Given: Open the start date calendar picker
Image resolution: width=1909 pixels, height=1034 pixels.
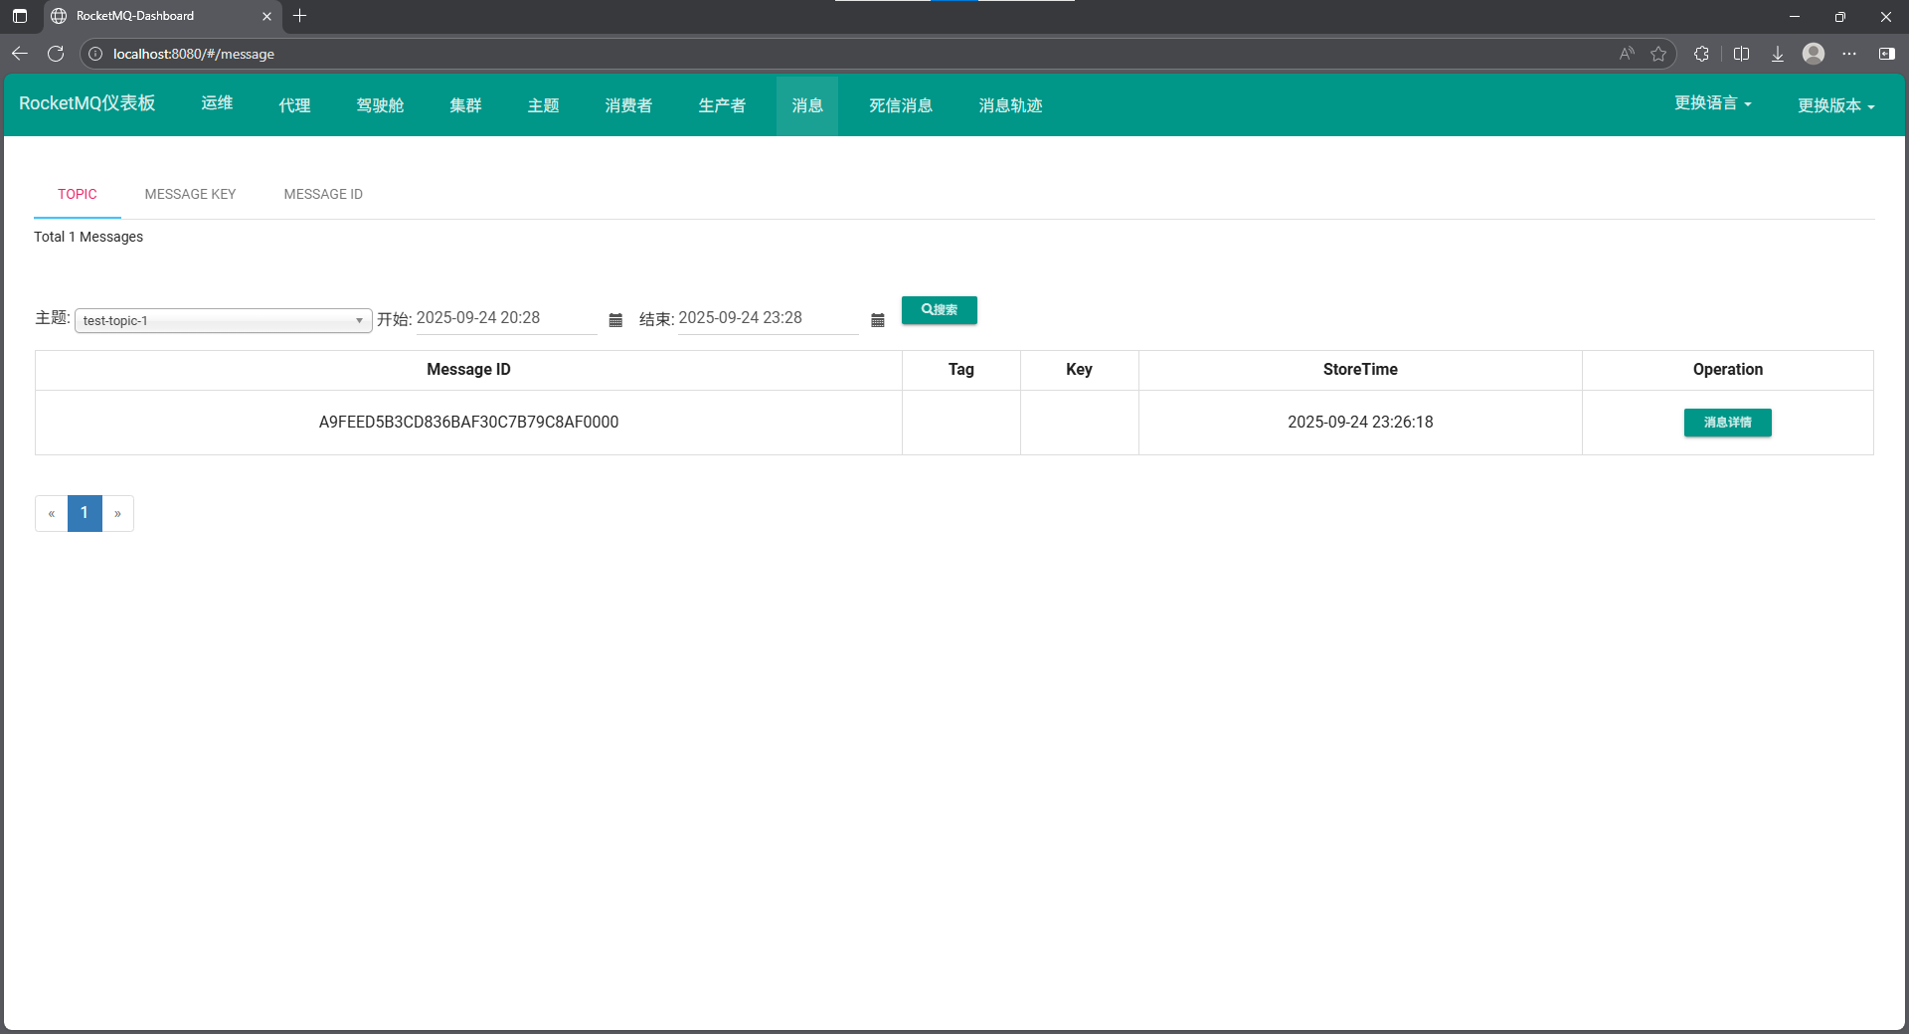Looking at the screenshot, I should (615, 320).
